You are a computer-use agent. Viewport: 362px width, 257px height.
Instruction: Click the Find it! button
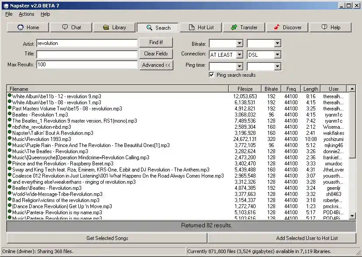(156, 42)
